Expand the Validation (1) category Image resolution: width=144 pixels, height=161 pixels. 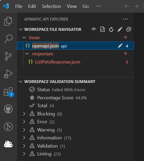pyautogui.click(x=24, y=146)
